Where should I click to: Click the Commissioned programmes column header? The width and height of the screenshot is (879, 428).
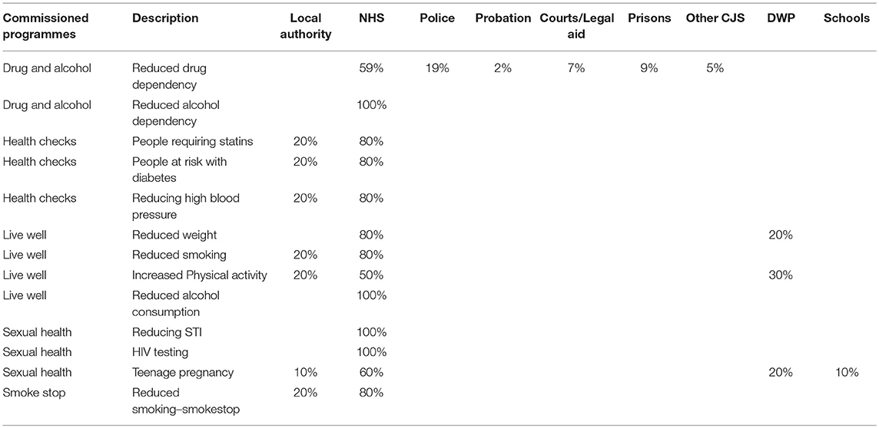coord(46,26)
